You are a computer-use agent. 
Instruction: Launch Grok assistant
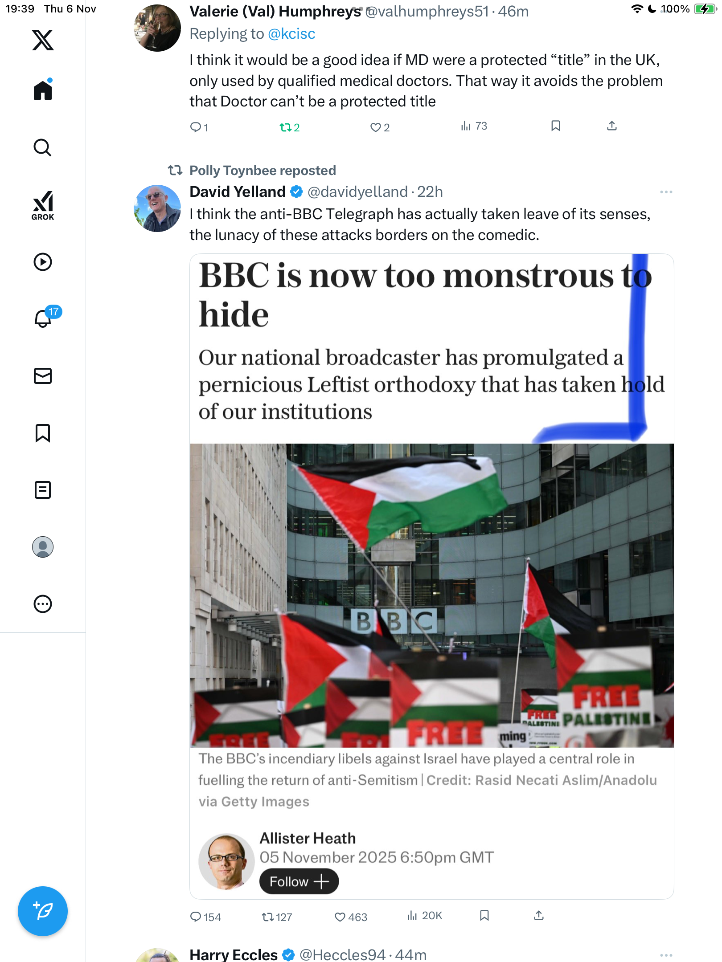click(43, 205)
